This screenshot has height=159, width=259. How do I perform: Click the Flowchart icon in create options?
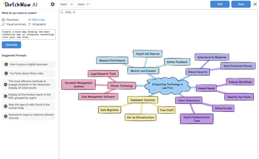pyautogui.click(x=3, y=20)
